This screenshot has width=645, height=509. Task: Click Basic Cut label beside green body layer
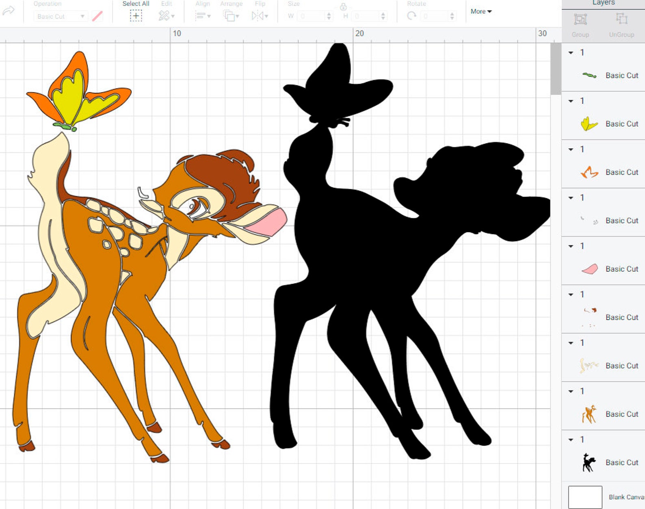click(x=621, y=76)
